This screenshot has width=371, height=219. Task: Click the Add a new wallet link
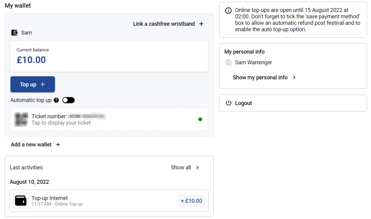(x=31, y=145)
